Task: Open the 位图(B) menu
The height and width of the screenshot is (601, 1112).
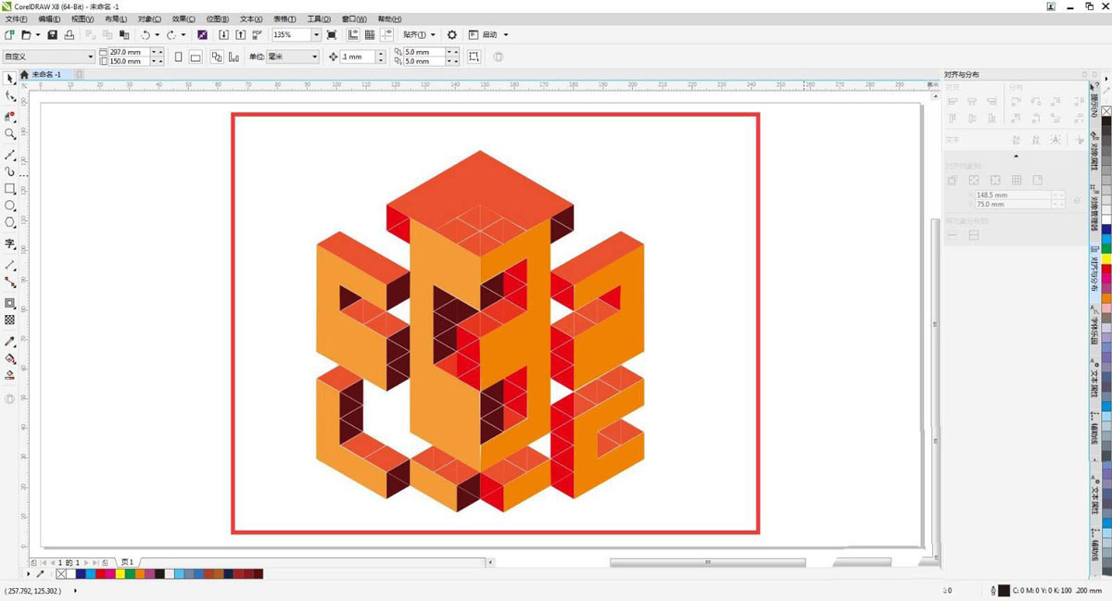Action: point(217,19)
